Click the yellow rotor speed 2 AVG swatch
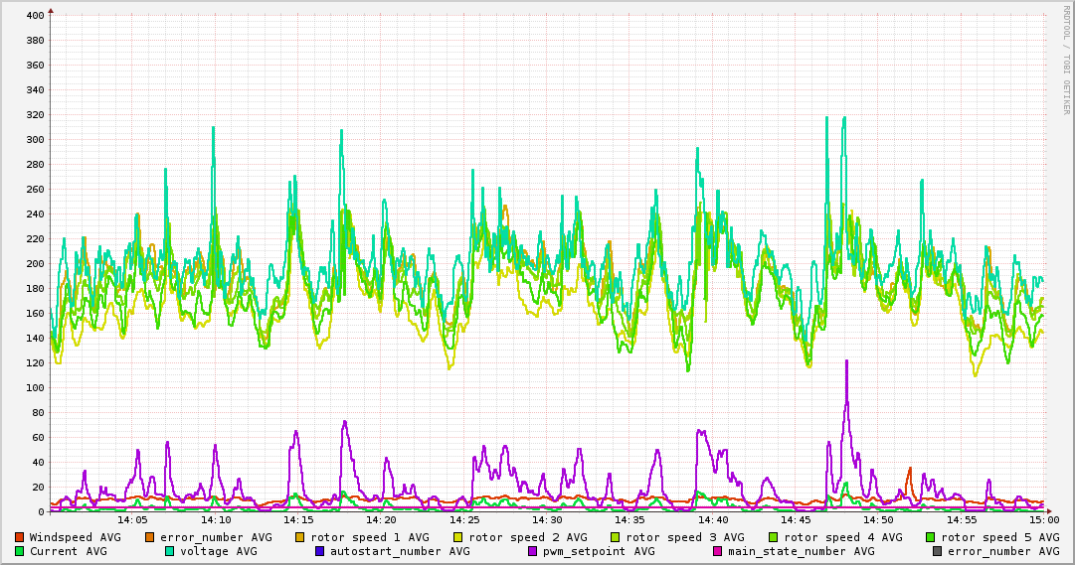The image size is (1075, 565). [458, 537]
